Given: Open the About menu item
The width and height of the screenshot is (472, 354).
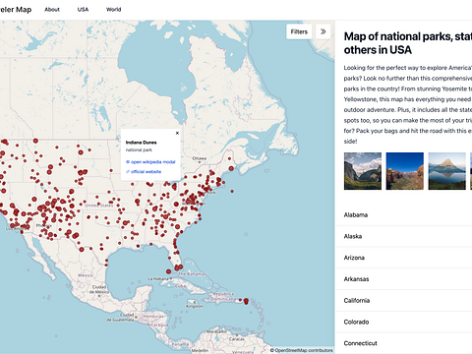Looking at the screenshot, I should tap(52, 10).
